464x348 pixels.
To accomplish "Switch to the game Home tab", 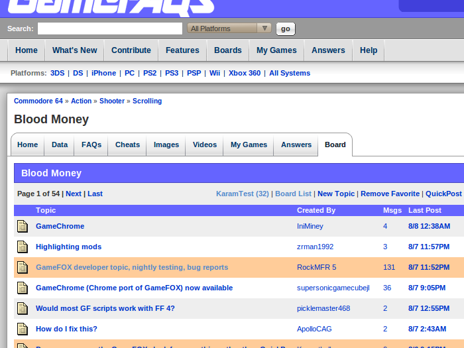I will [28, 145].
